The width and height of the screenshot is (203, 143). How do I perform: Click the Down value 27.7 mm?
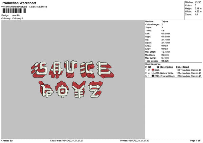point(166,43)
